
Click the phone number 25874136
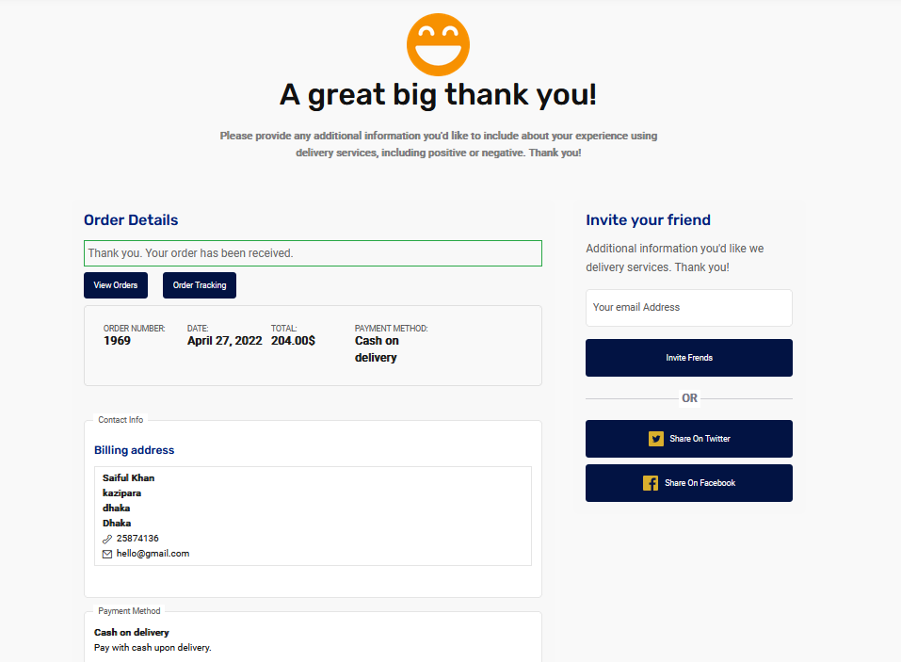pyautogui.click(x=137, y=539)
